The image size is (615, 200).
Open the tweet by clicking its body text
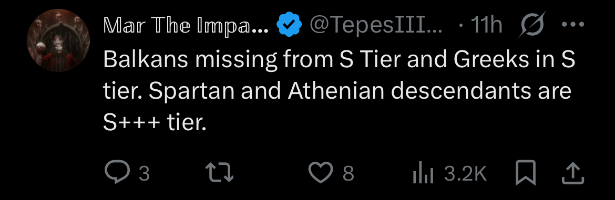(339, 92)
